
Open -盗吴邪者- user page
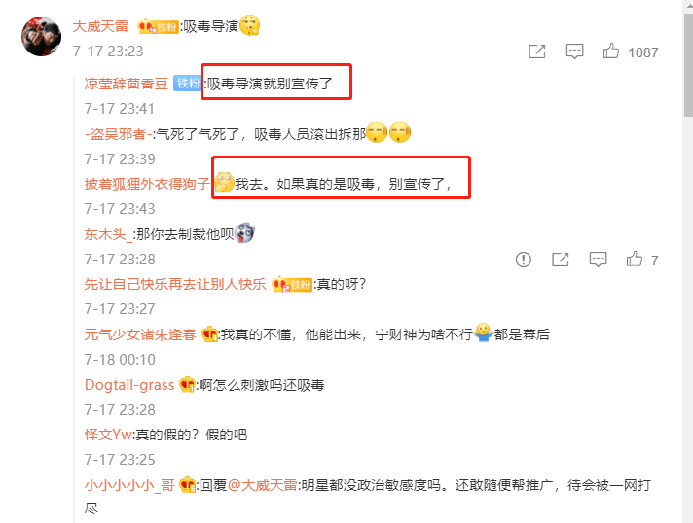(x=119, y=134)
